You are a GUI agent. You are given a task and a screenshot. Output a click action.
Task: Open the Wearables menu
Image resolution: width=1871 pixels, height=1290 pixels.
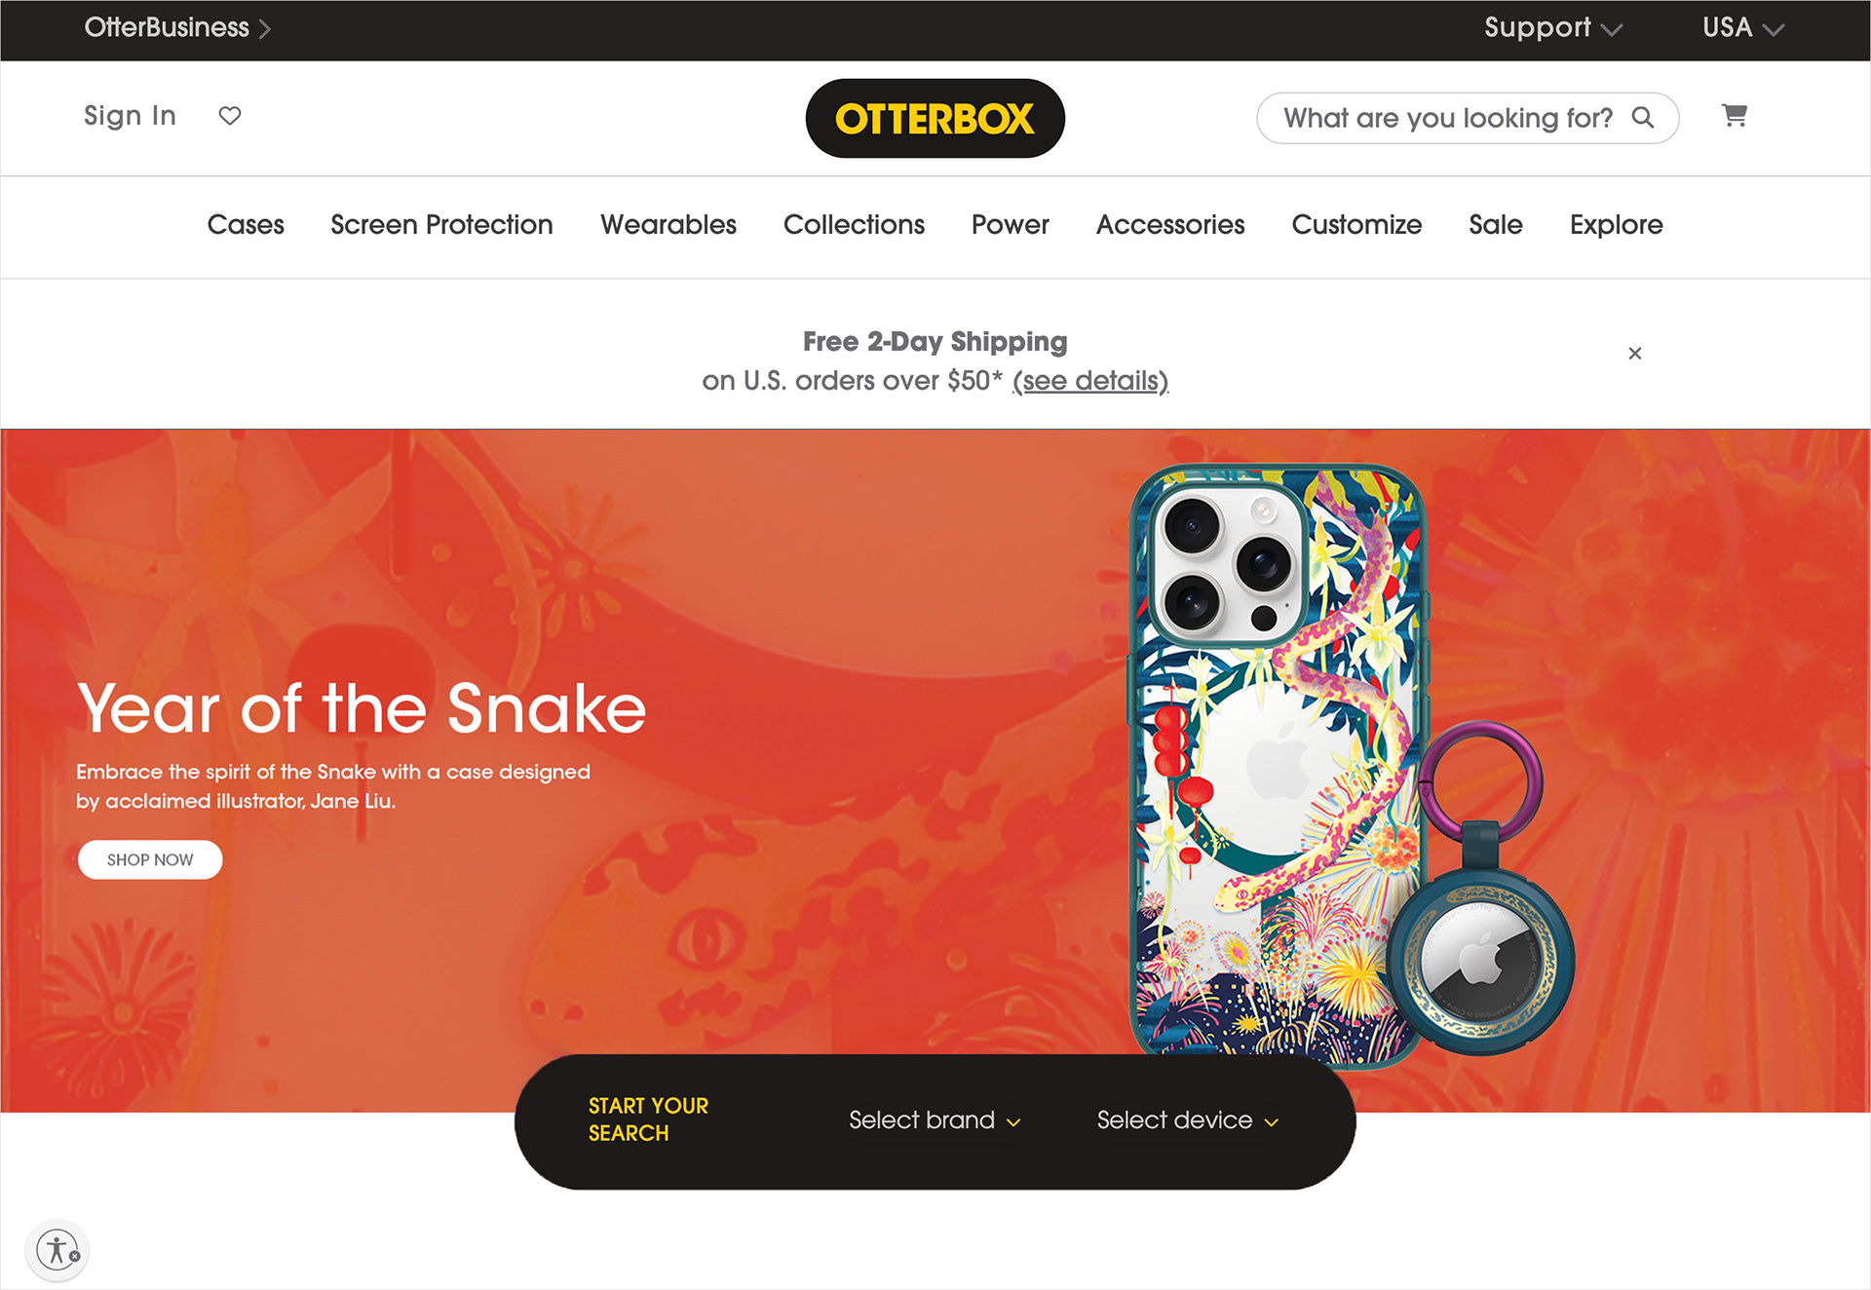668,225
